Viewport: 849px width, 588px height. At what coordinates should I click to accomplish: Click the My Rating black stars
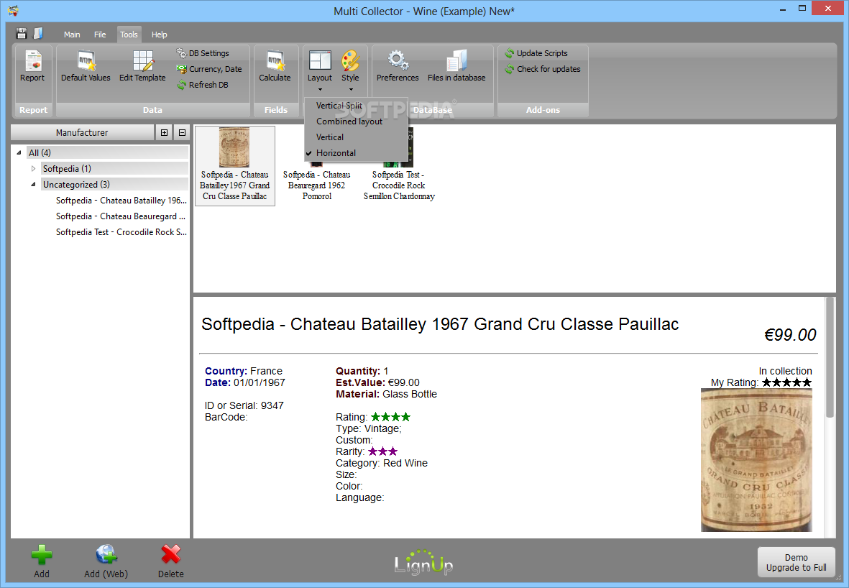pos(786,382)
